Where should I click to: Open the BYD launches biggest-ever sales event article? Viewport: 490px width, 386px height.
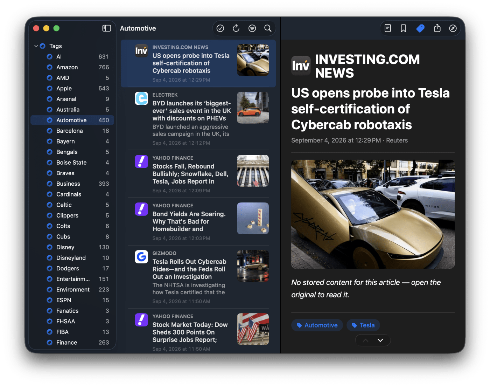pyautogui.click(x=198, y=119)
